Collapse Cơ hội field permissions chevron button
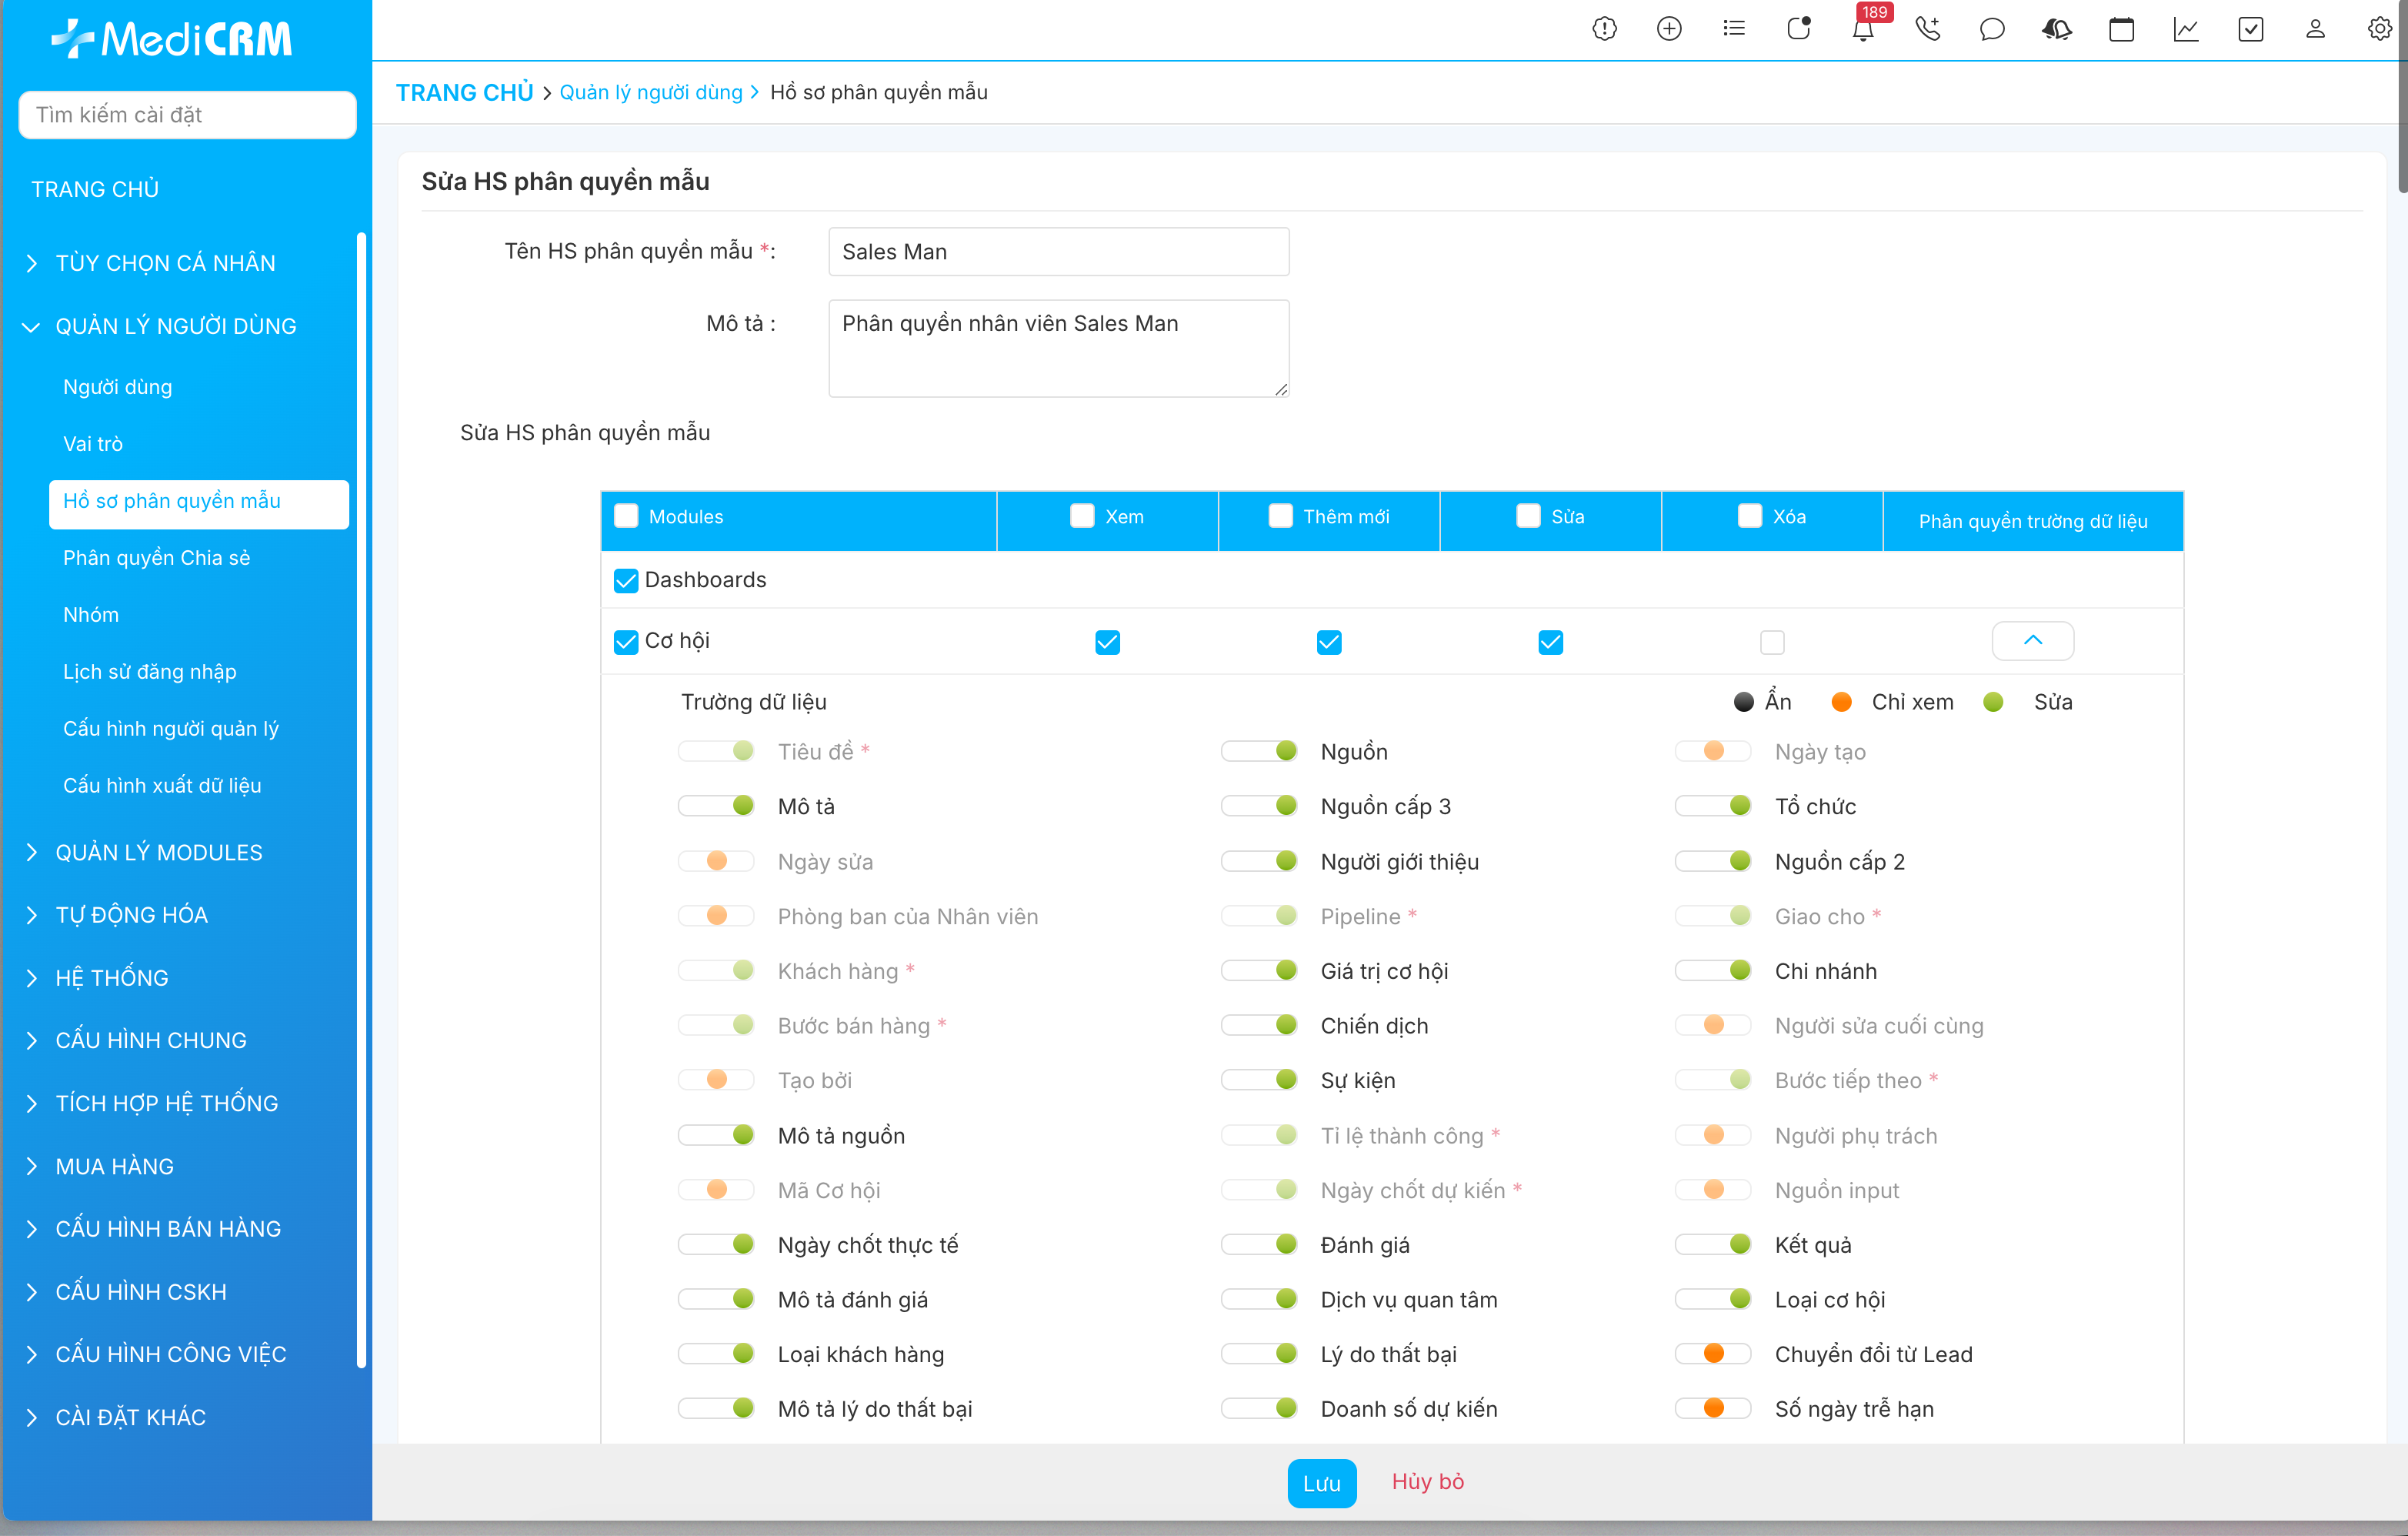The height and width of the screenshot is (1536, 2408). click(x=2032, y=641)
